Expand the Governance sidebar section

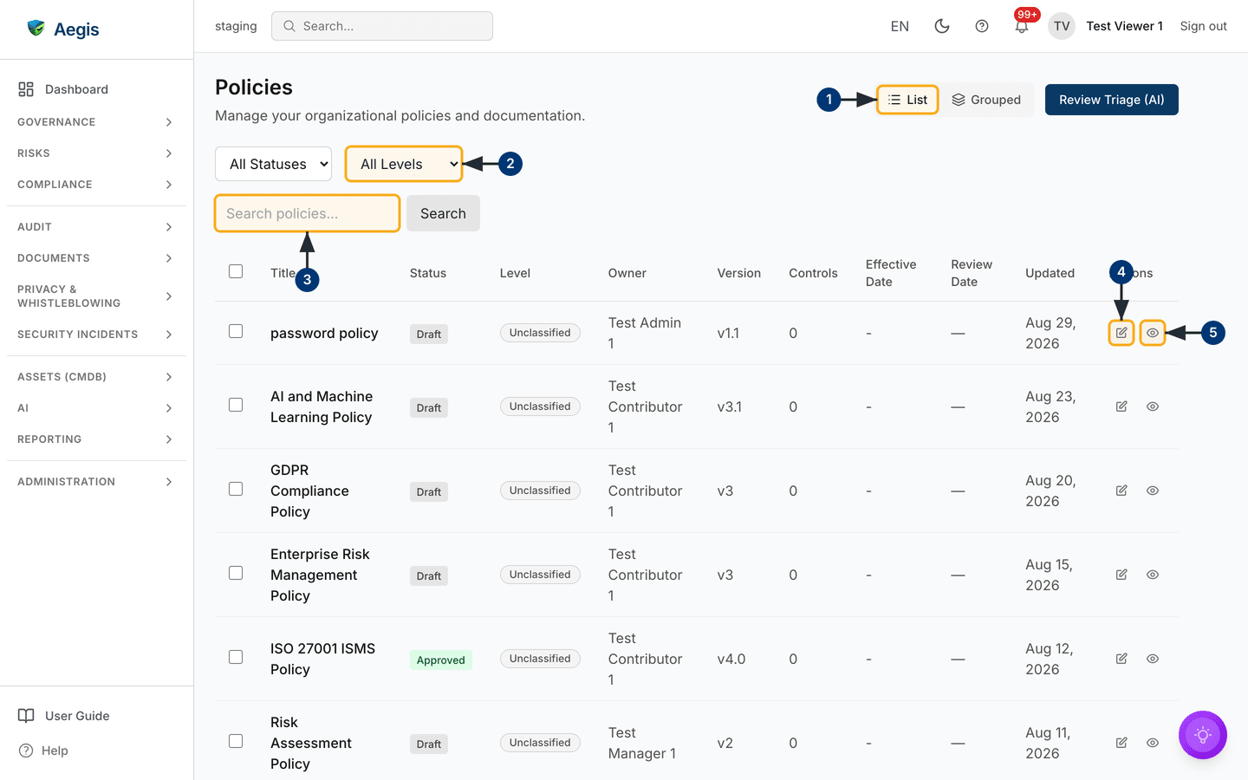[96, 122]
